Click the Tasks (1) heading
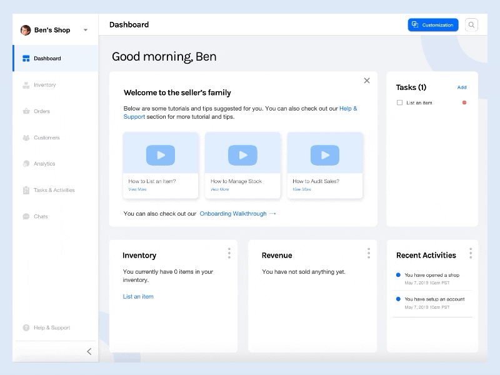Screen dimensions: 500x375 pos(411,87)
